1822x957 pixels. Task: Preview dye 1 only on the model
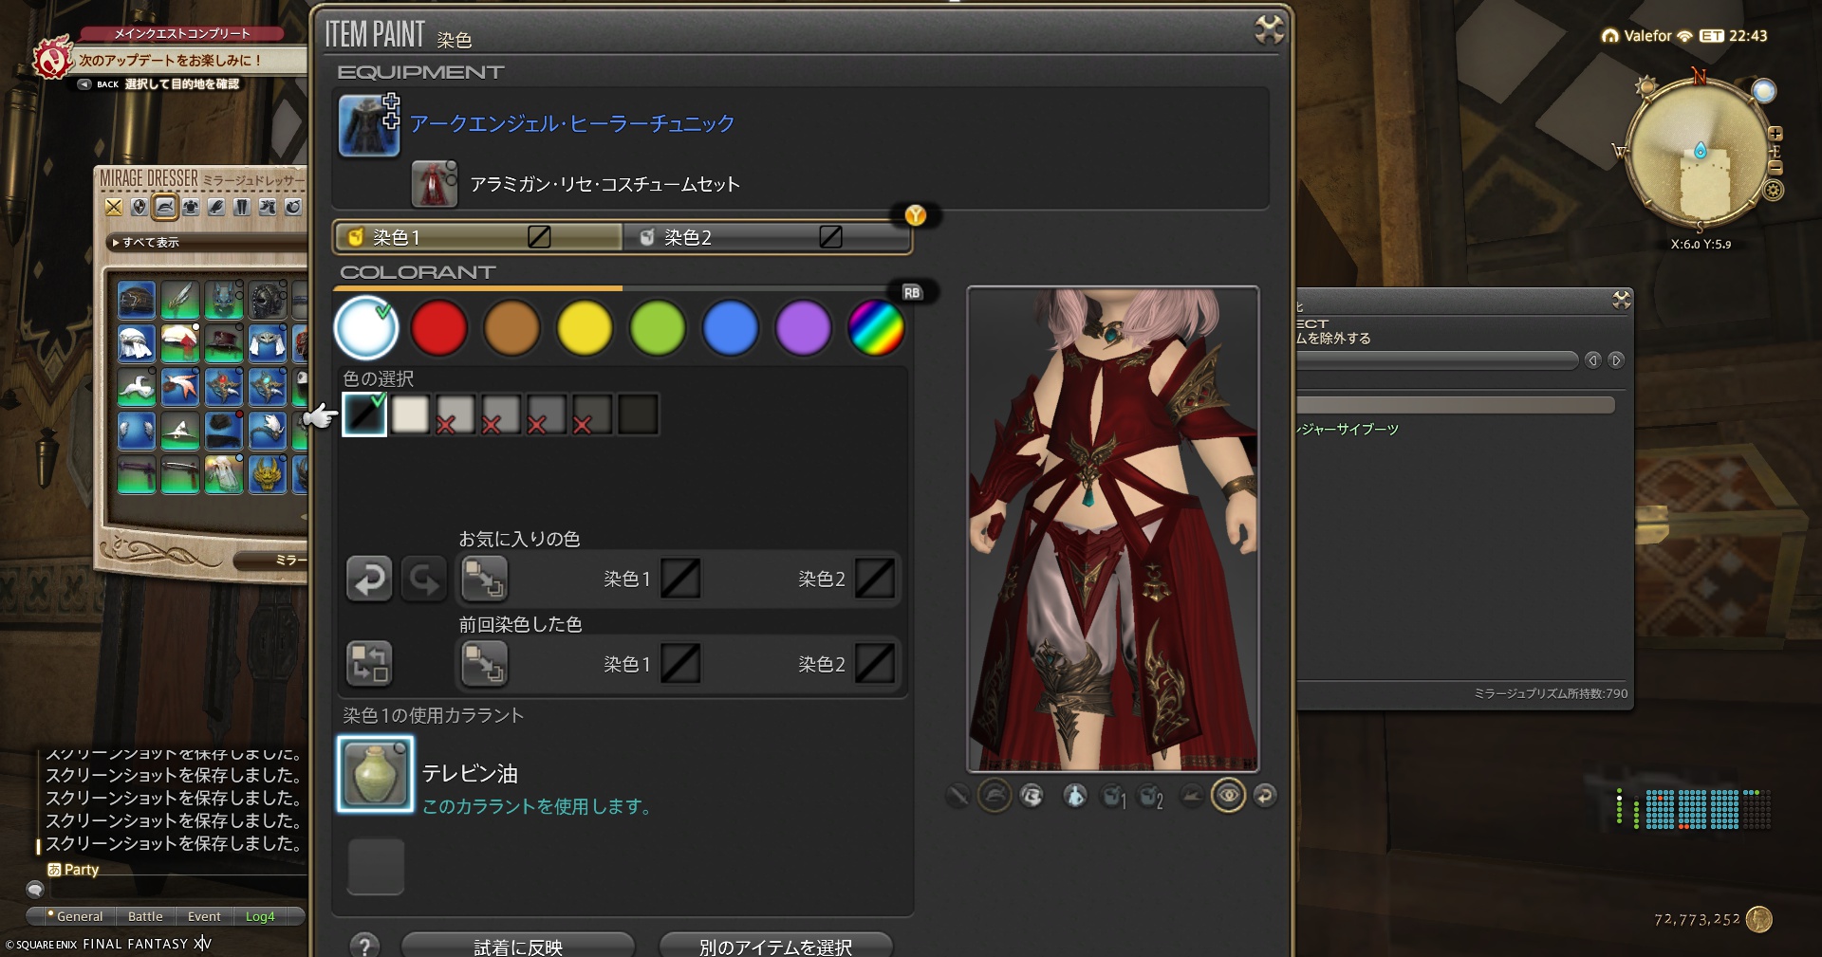click(x=1112, y=797)
